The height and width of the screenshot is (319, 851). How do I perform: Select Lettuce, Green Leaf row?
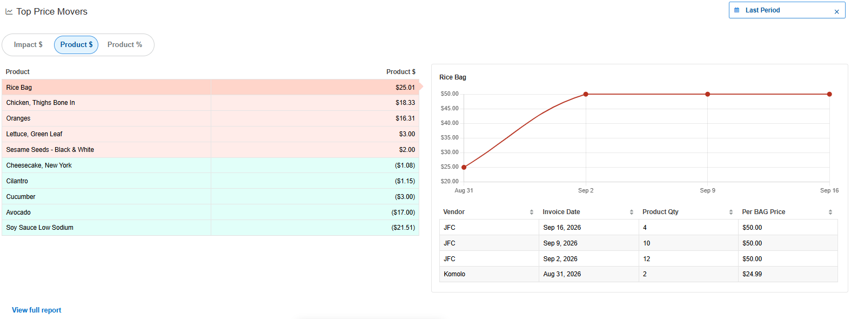(x=210, y=134)
